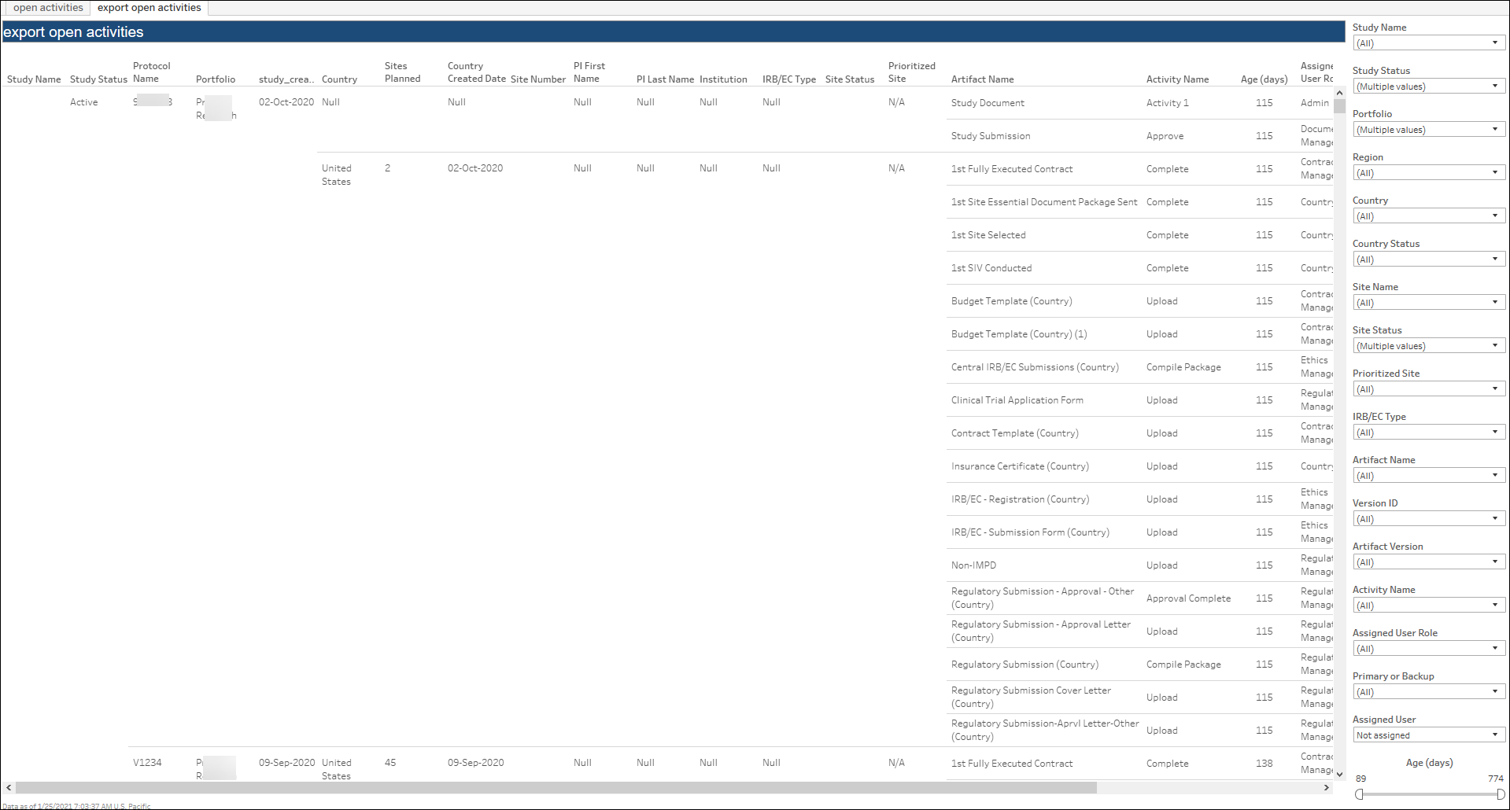Switch to the open activities tab
The width and height of the screenshot is (1510, 810).
(x=47, y=8)
